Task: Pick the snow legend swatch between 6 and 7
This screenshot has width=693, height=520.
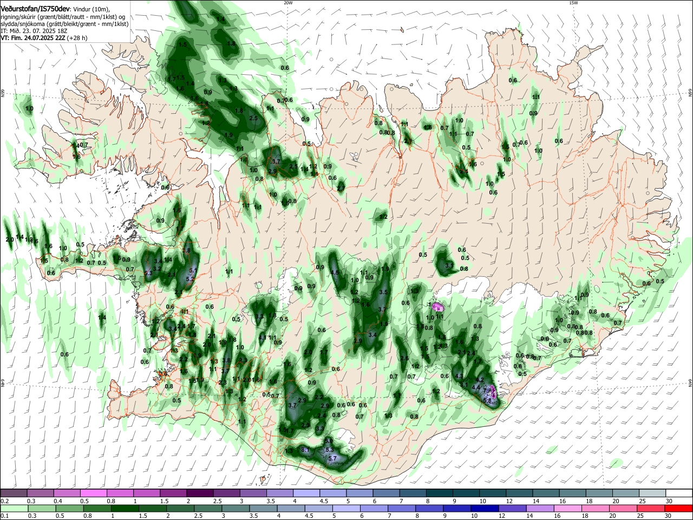Action: tap(386, 493)
